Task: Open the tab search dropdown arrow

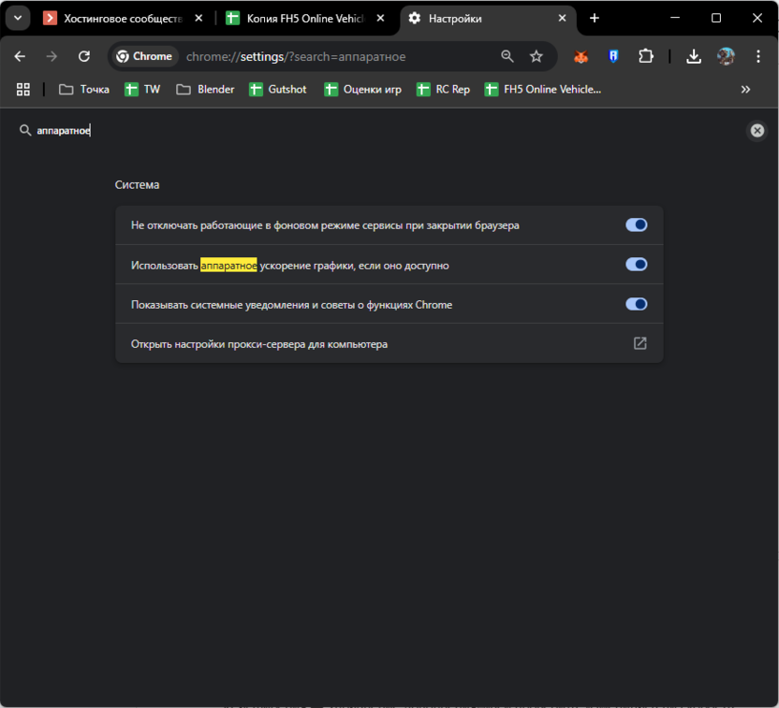Action: pos(18,19)
